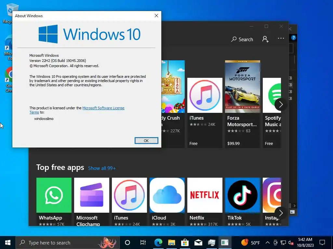Minimize the Microsoft Store window

coord(251,27)
